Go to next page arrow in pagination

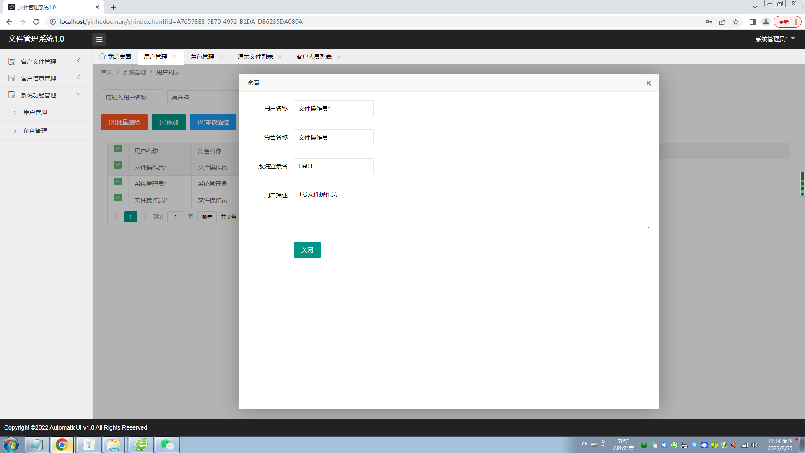pyautogui.click(x=145, y=217)
